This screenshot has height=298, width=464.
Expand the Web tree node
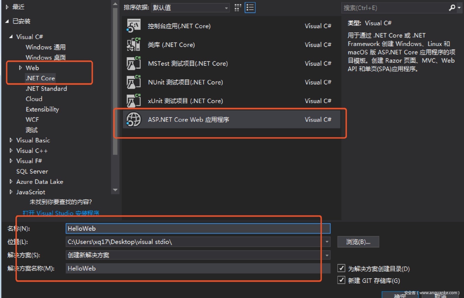[x=20, y=68]
